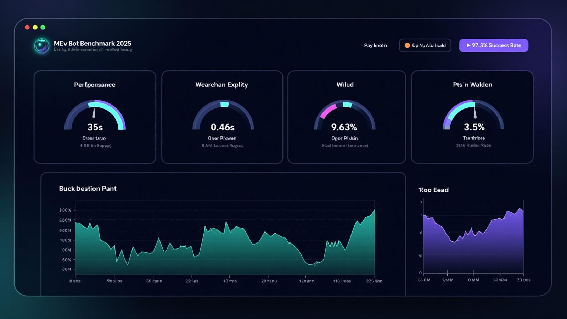Click the orange status dot next to Op N
This screenshot has height=319, width=567.
point(407,45)
